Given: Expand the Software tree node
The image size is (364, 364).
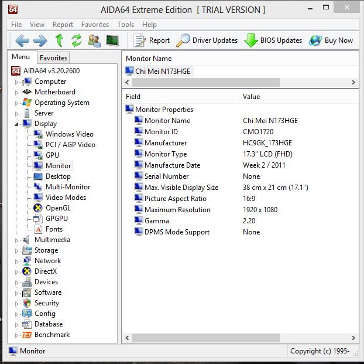Looking at the screenshot, I should pos(16,293).
